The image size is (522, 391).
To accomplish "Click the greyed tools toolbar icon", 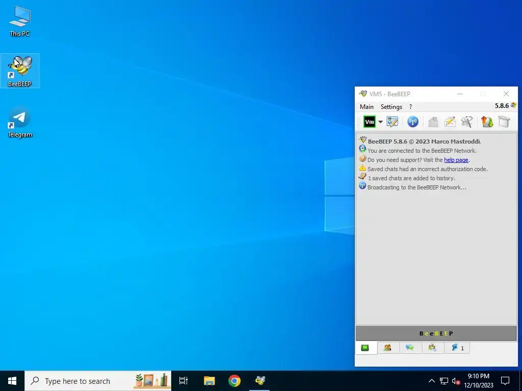I will tap(467, 122).
